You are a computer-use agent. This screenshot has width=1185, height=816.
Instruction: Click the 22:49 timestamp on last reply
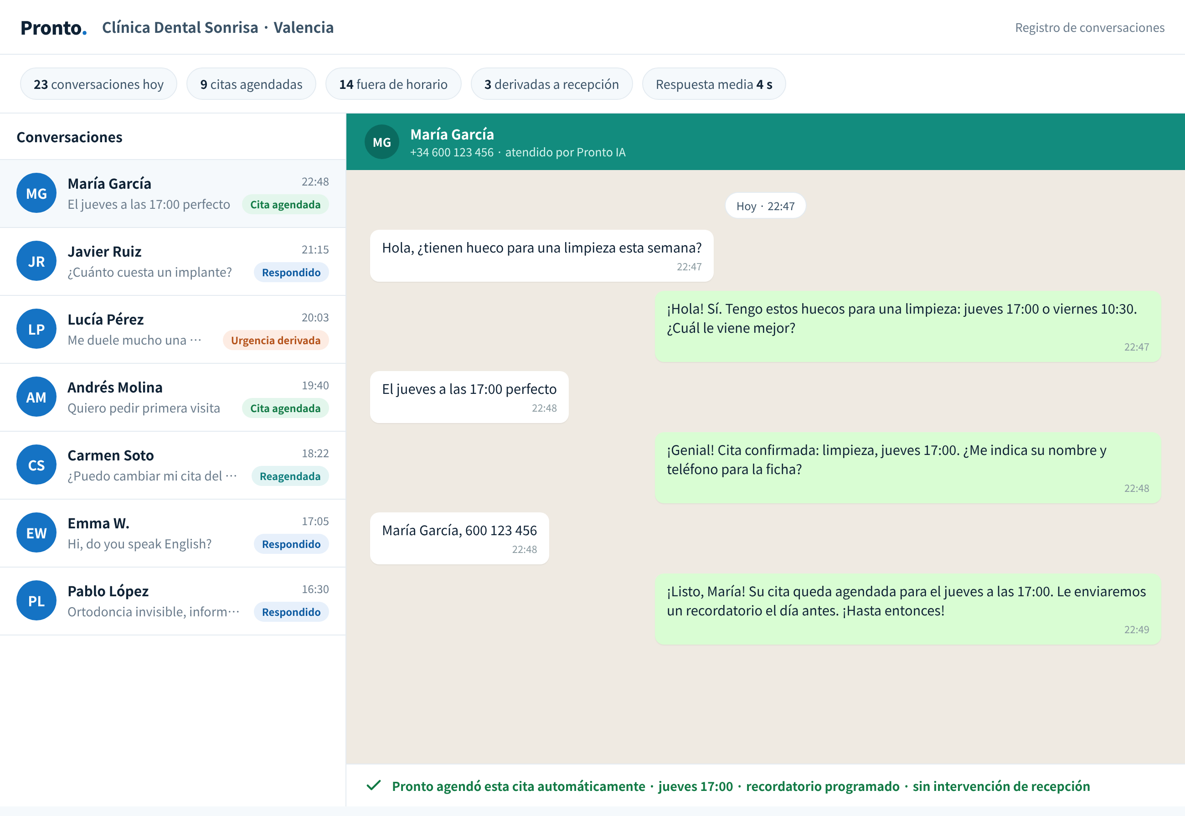tap(1136, 630)
